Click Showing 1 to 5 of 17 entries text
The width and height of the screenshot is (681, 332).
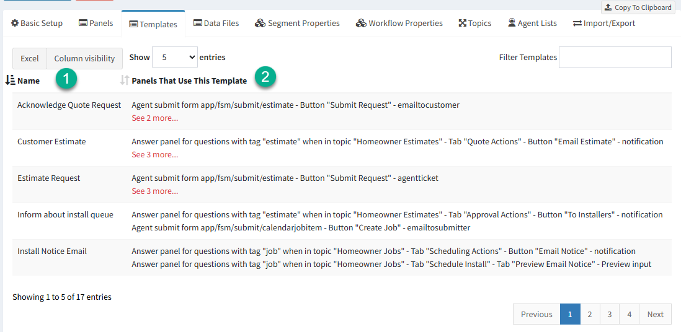pyautogui.click(x=62, y=297)
